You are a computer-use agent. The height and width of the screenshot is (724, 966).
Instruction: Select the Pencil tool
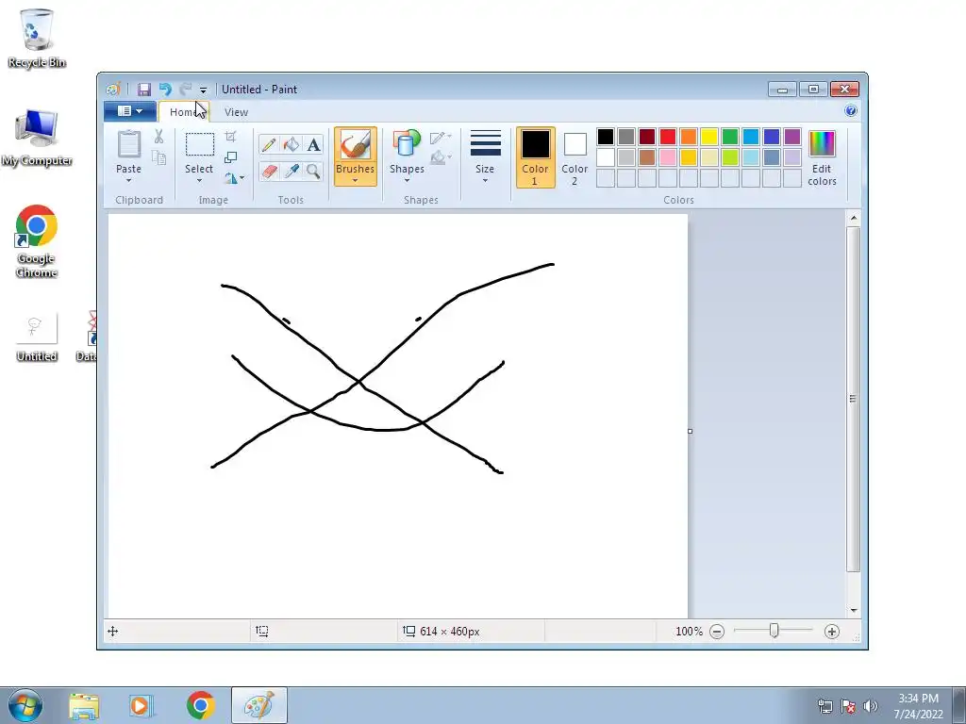[269, 144]
